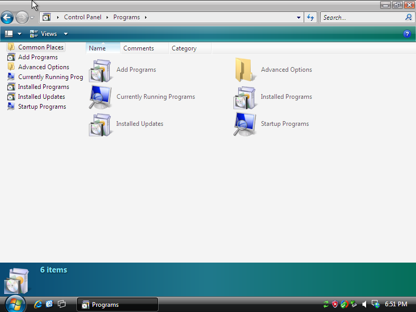416x312 pixels.
Task: Launch Internet Explorer from quick launch
Action: pos(38,304)
